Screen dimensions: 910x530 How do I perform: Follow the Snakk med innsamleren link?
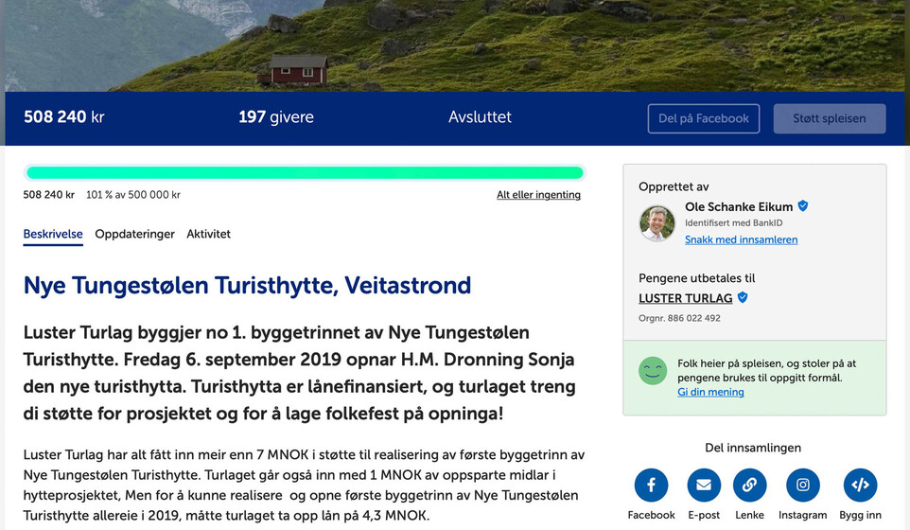pos(741,239)
